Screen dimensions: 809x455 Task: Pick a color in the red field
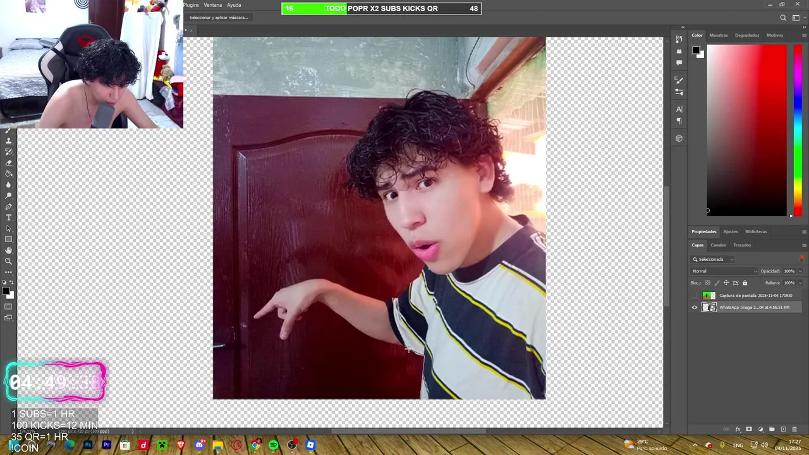pos(747,130)
